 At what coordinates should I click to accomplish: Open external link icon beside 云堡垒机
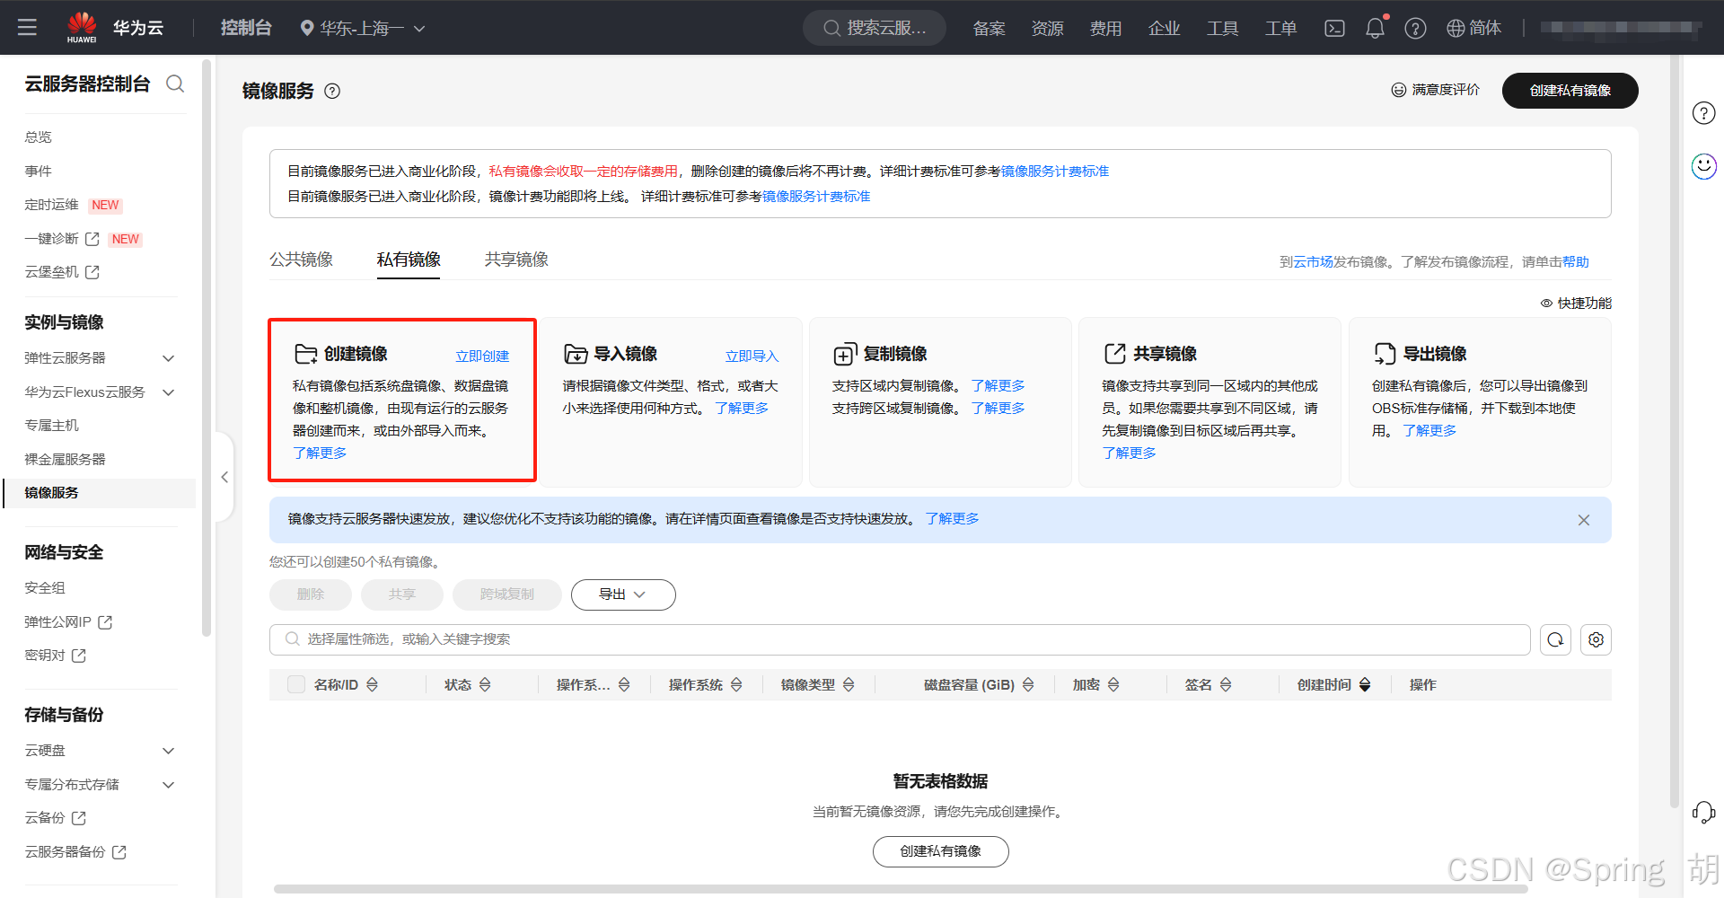(x=92, y=272)
